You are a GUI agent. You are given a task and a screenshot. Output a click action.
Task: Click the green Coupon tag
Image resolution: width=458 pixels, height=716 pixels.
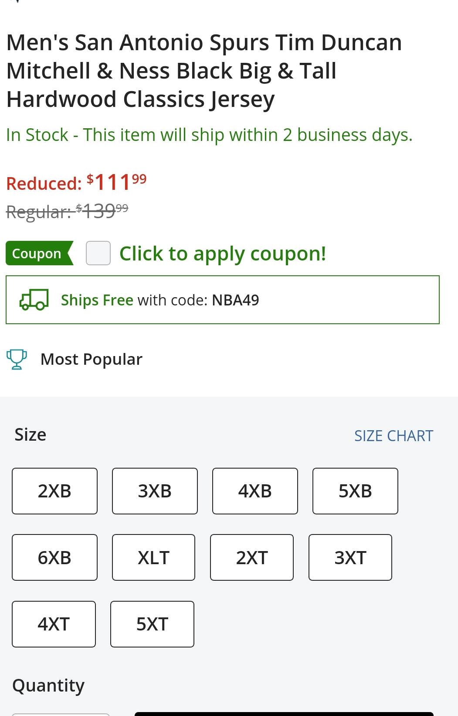[39, 253]
